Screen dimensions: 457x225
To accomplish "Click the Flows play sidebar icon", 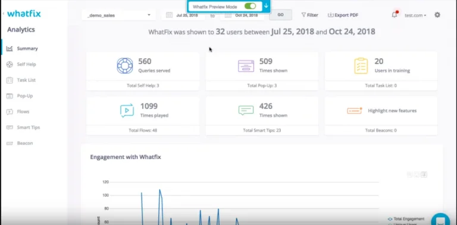I will (x=10, y=112).
